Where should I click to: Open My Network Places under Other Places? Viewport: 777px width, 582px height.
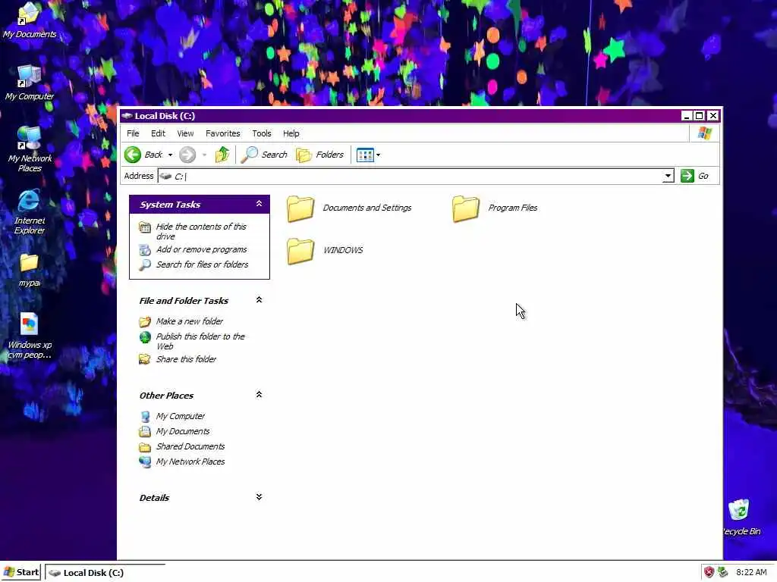(x=190, y=462)
